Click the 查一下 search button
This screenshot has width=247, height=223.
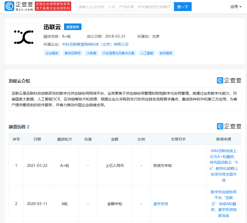(x=183, y=7)
